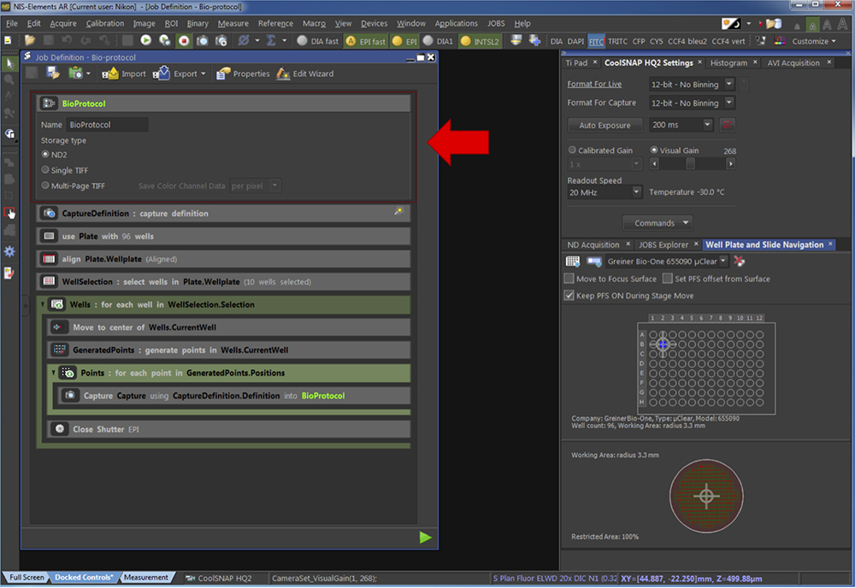The image size is (855, 588).
Task: Activate the EPI fast optical configuration
Action: 365,41
